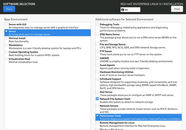Select Workstation radio button
The image size is (186, 130).
point(6,45)
